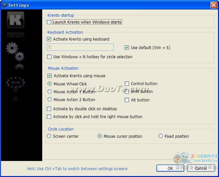Toggle Activate Krento using keyboard checkbox
219x177 pixels.
coord(49,39)
